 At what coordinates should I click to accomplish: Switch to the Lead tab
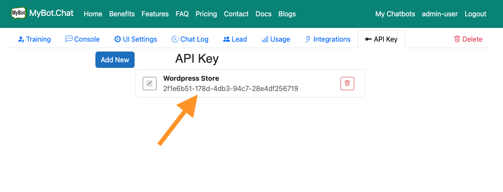point(235,39)
